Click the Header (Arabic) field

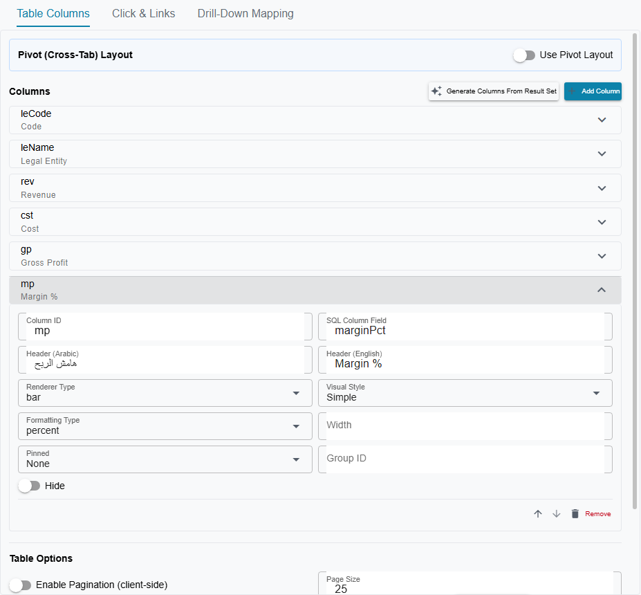[165, 360]
